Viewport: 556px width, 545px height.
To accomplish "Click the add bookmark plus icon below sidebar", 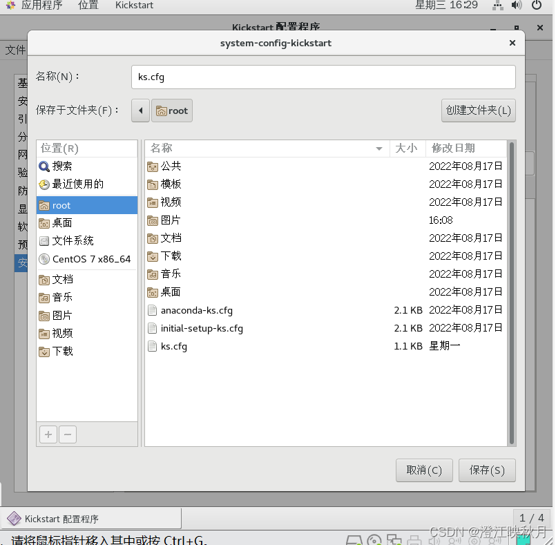I will click(x=48, y=434).
